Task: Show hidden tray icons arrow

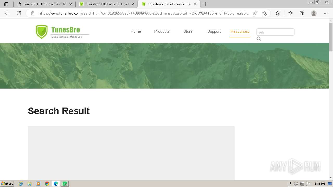Action: [290, 184]
